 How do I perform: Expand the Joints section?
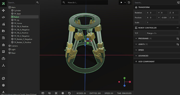coord(136,44)
